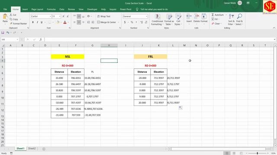The width and height of the screenshot is (277, 155).
Task: Apply Percent Style format
Action: click(x=132, y=22)
